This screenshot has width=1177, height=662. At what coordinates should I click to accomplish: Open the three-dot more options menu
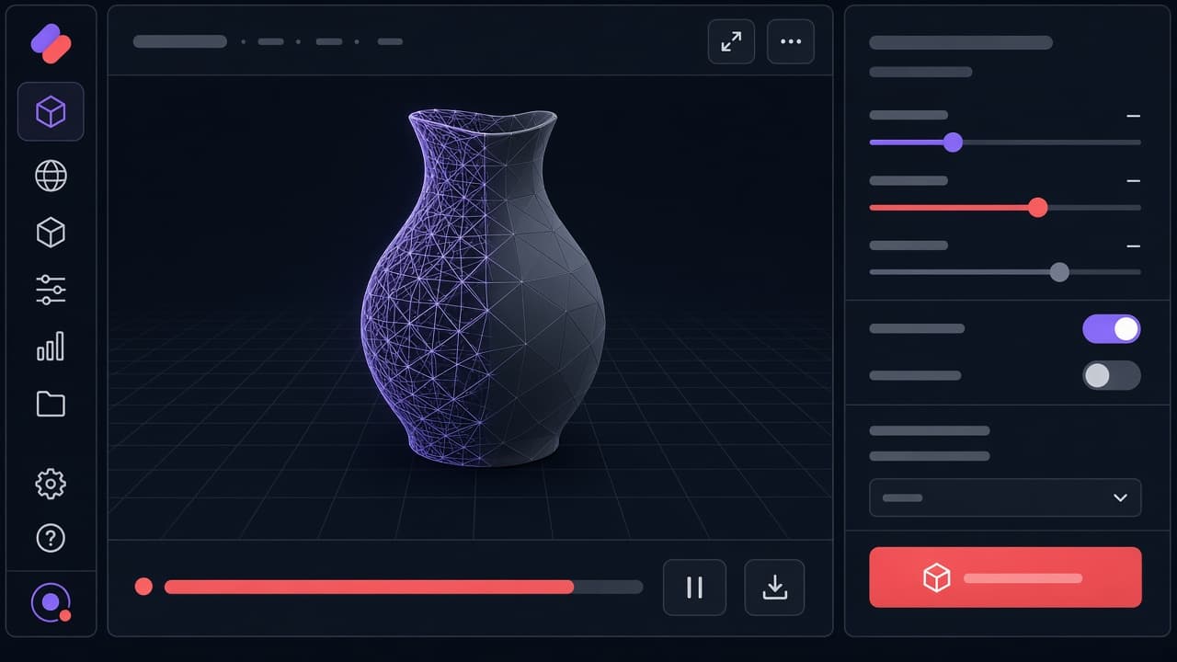point(791,41)
